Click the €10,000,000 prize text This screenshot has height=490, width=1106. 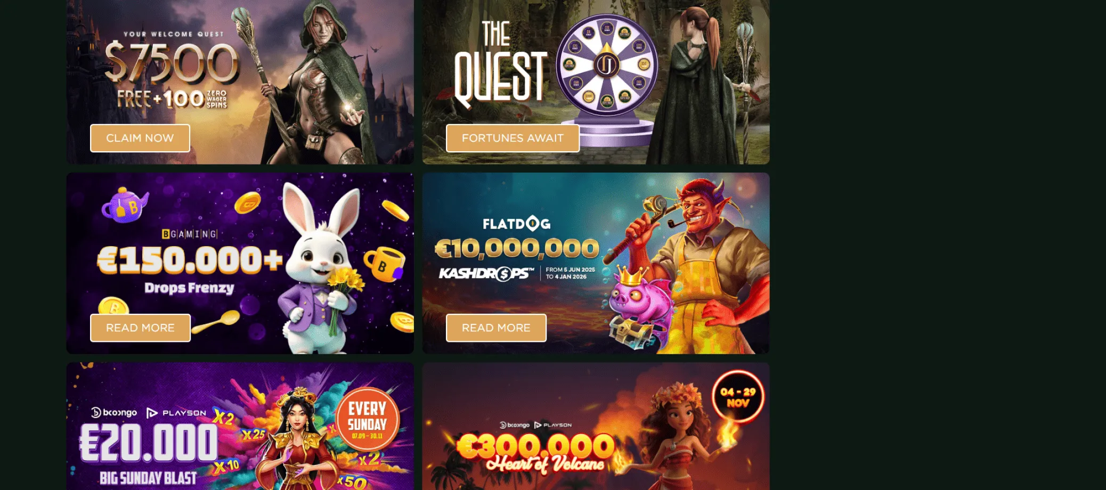tap(517, 248)
